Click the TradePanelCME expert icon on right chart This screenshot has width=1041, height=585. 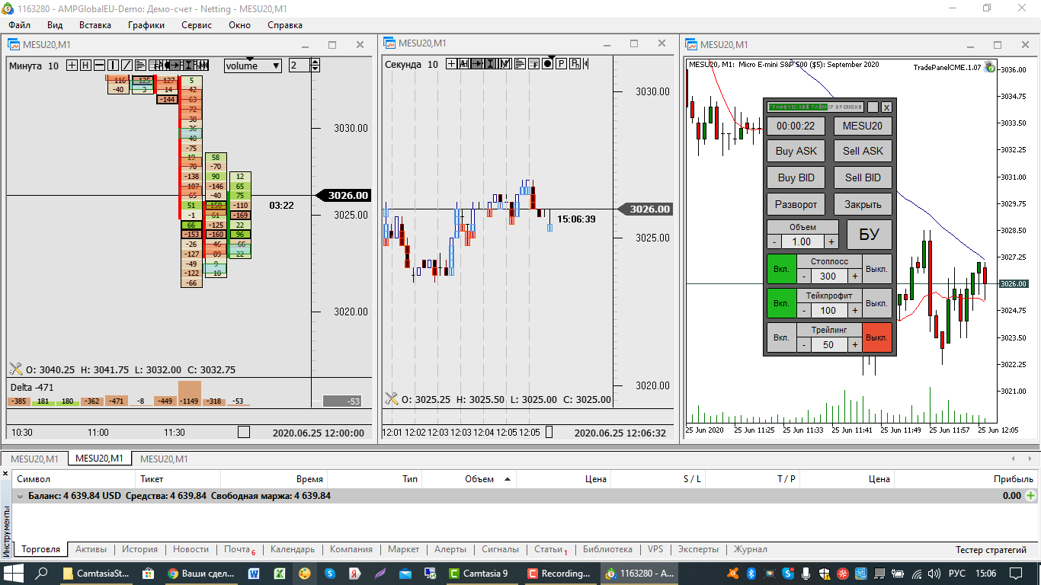pyautogui.click(x=989, y=67)
